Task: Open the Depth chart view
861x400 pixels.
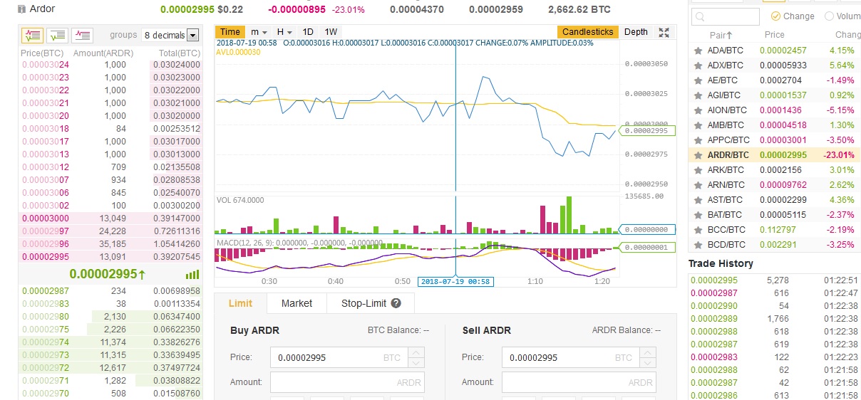Action: tap(636, 32)
